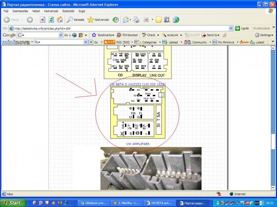Screen dimensions: 277x207
Task: Open the RSS [500] dropdown arrow
Action: (132, 42)
